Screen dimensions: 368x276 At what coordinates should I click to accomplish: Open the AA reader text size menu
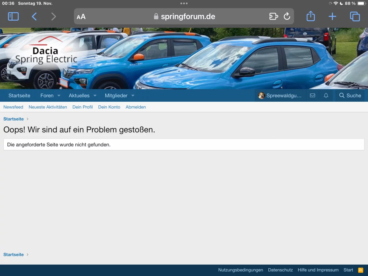[x=81, y=17]
